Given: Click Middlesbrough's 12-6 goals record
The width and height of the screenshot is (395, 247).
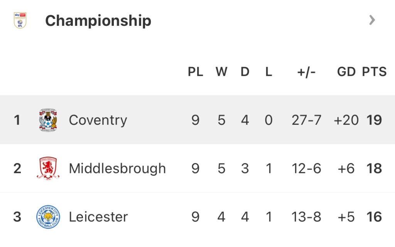Looking at the screenshot, I should (x=307, y=168).
